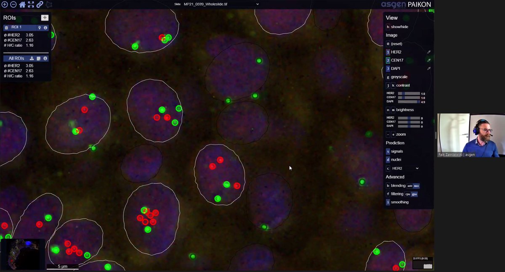Image resolution: width=505 pixels, height=272 pixels.
Task: Select the polygon ROI drawing tool icon
Action: 49,5
